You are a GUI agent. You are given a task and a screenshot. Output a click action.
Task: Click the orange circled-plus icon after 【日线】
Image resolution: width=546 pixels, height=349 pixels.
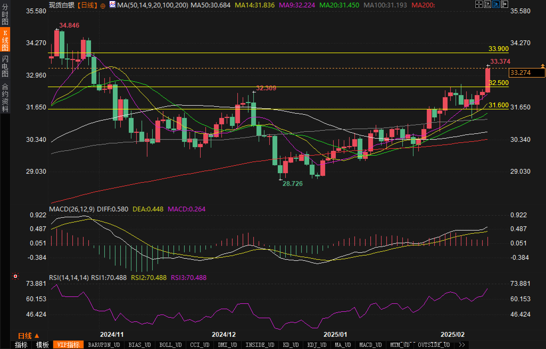point(103,6)
